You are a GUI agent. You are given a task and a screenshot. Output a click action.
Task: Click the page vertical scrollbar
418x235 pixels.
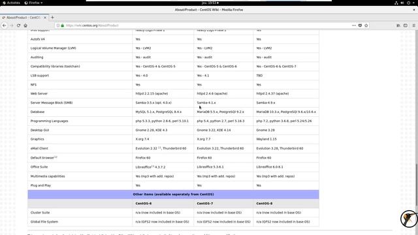(x=416, y=184)
